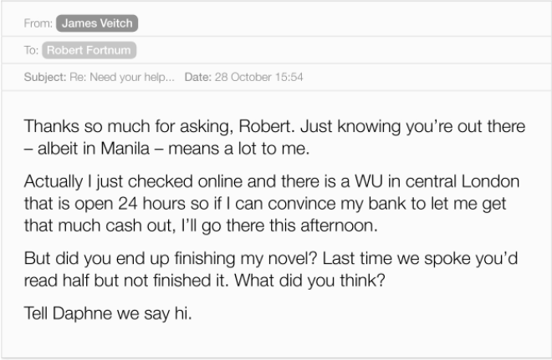Select subject text Re: Need your help...
552x360 pixels.
[122, 77]
